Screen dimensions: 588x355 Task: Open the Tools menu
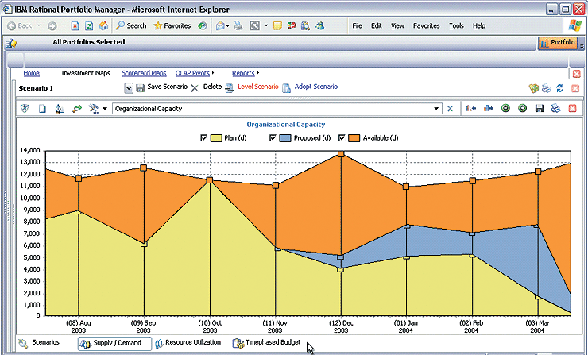pos(456,26)
